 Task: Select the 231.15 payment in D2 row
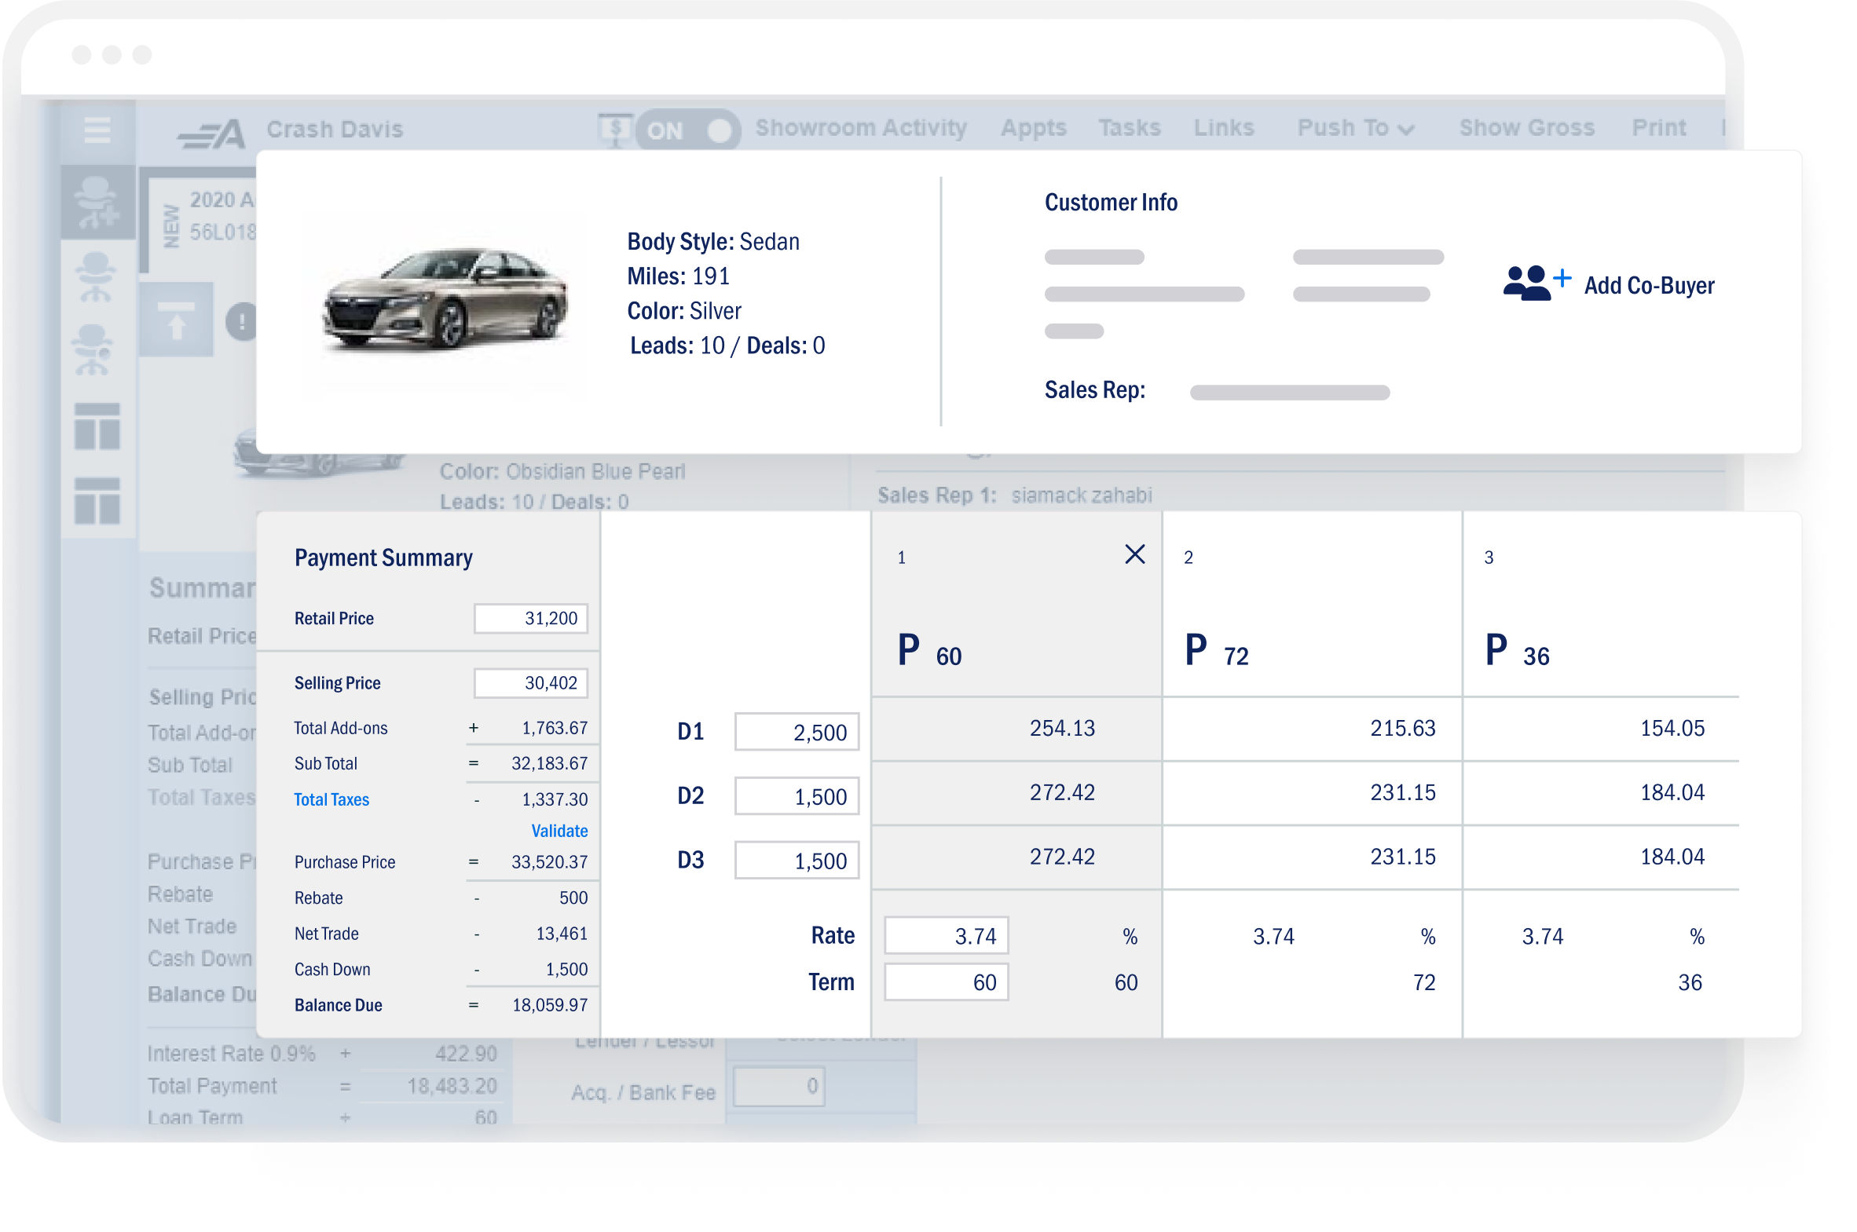(1312, 792)
